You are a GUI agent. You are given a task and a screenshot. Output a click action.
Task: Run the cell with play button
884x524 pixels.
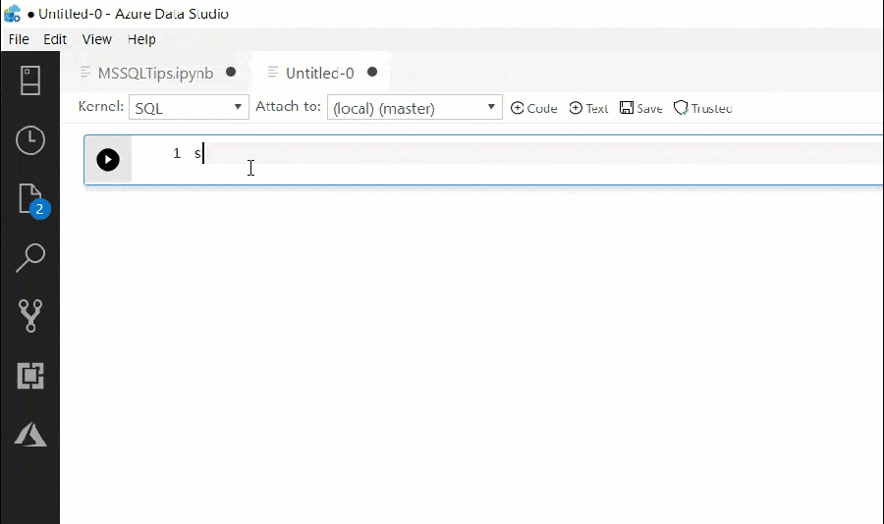tap(108, 160)
